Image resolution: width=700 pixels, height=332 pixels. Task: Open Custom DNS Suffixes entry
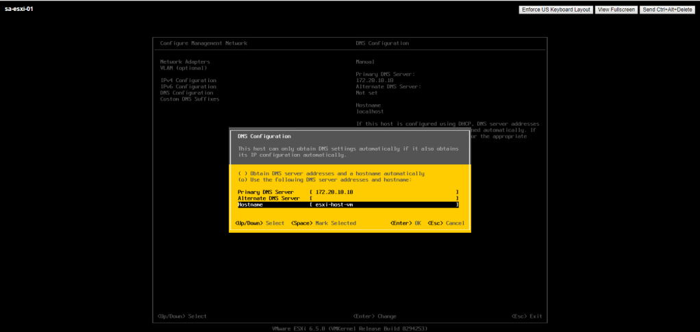[189, 99]
